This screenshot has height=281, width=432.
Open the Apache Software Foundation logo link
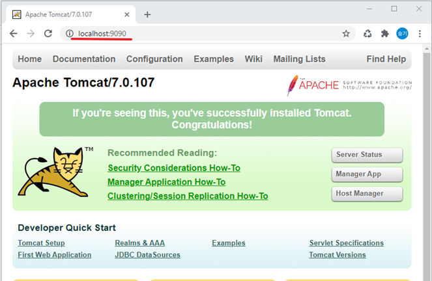tap(349, 85)
